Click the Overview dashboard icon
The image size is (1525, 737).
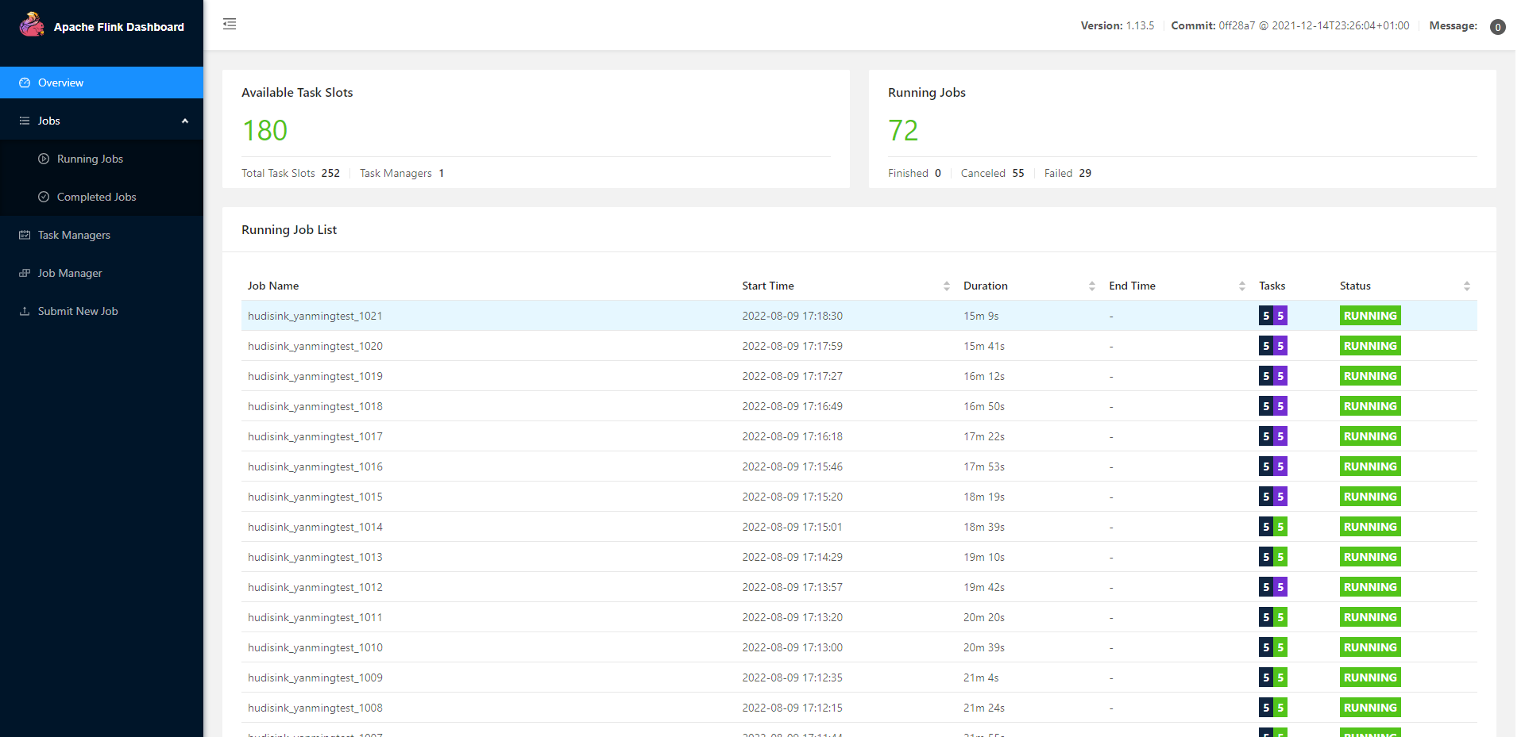[x=25, y=83]
